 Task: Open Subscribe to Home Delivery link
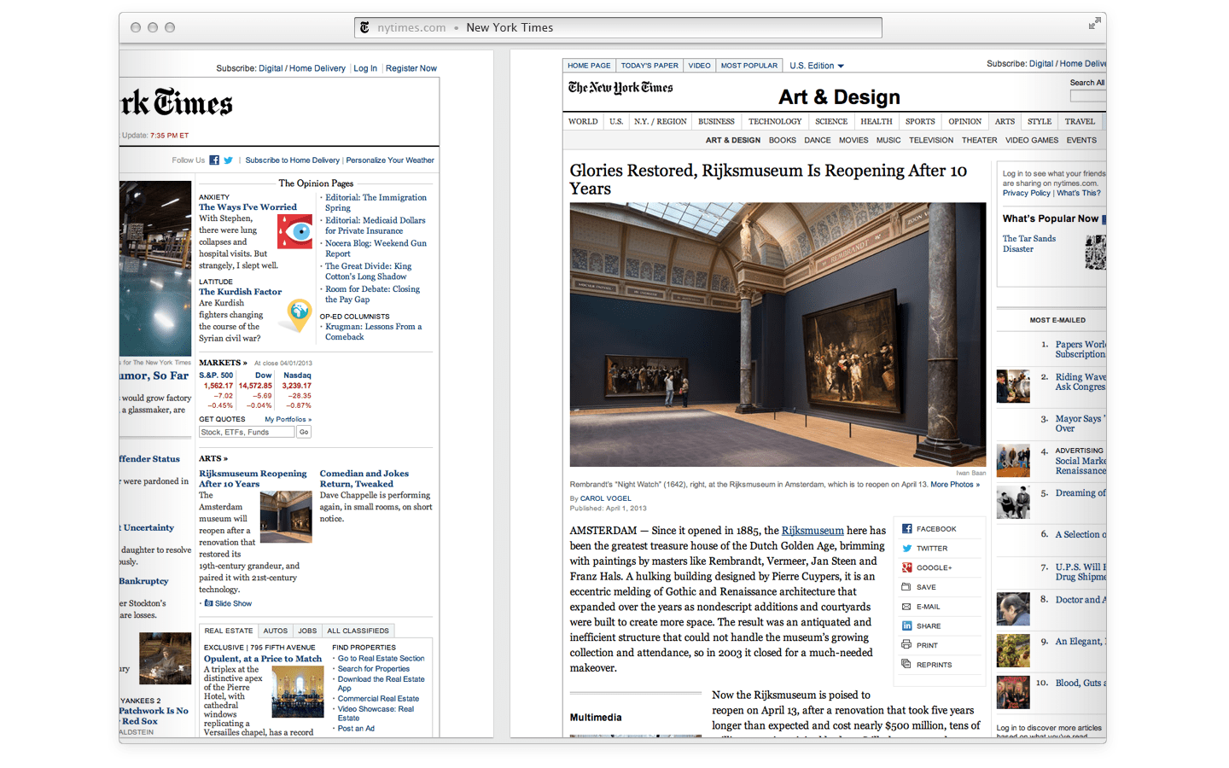293,160
